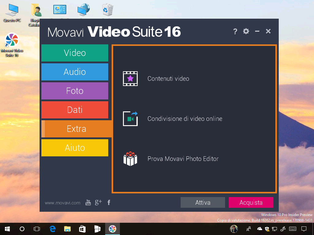
Task: Open Windows Ink Workspace pen icon
Action: click(283, 229)
